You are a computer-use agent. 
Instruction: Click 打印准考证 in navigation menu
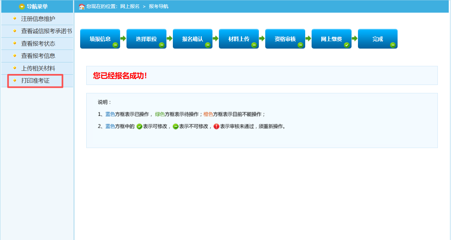click(x=35, y=81)
